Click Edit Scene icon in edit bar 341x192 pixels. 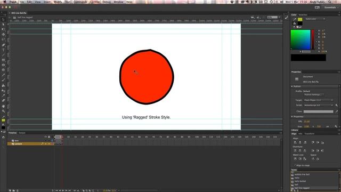(x=253, y=17)
